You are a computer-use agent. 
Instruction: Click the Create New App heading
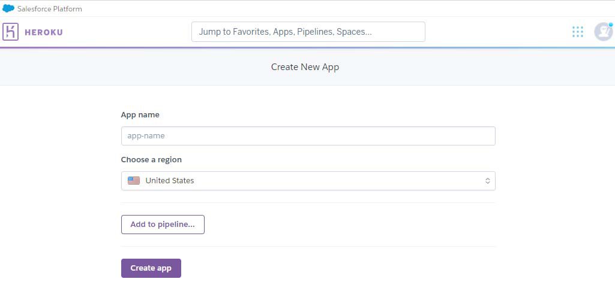305,67
